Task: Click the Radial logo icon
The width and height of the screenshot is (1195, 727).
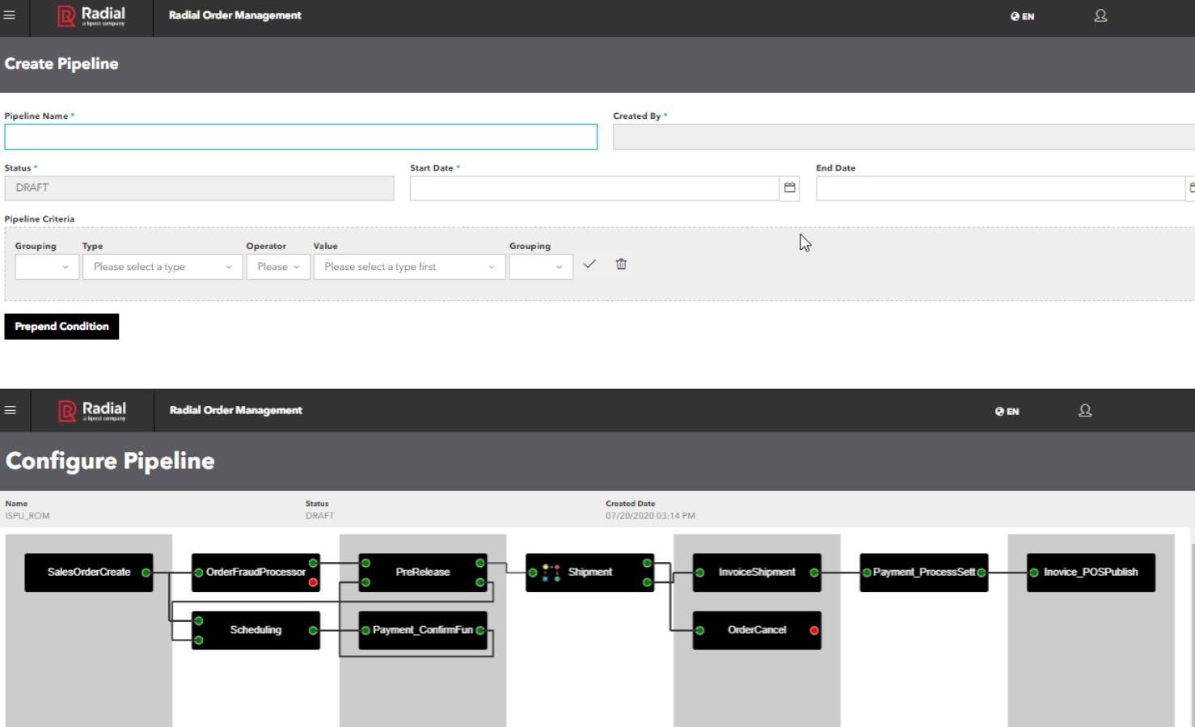Action: 65,15
